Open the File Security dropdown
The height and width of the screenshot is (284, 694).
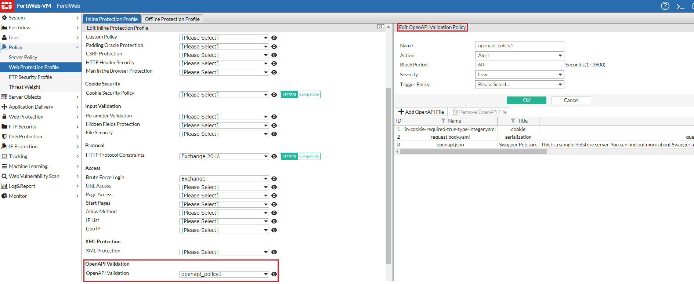point(224,134)
